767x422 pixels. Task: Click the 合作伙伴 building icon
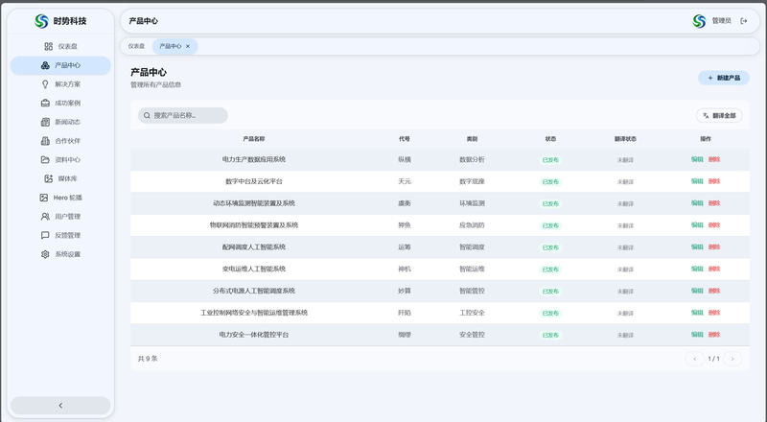tap(45, 141)
